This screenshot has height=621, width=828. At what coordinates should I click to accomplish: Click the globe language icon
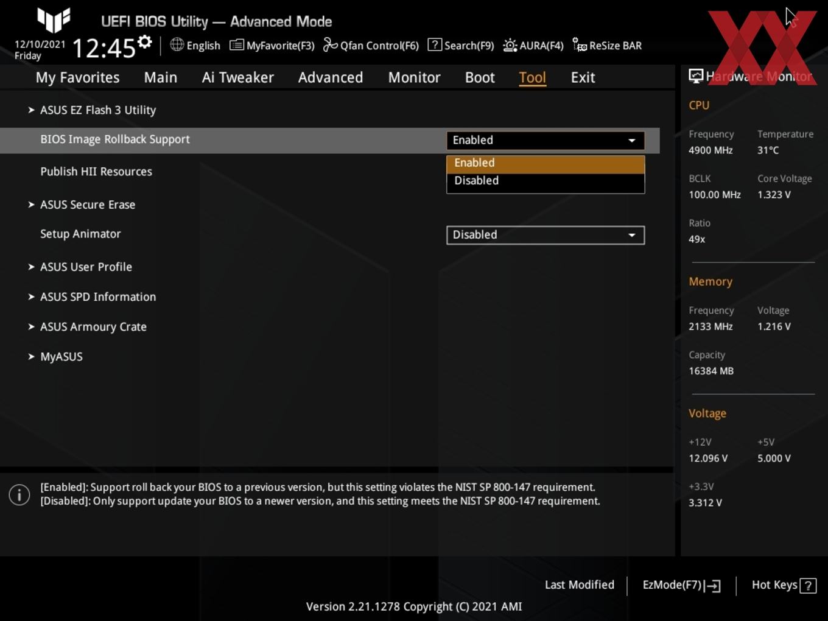177,44
